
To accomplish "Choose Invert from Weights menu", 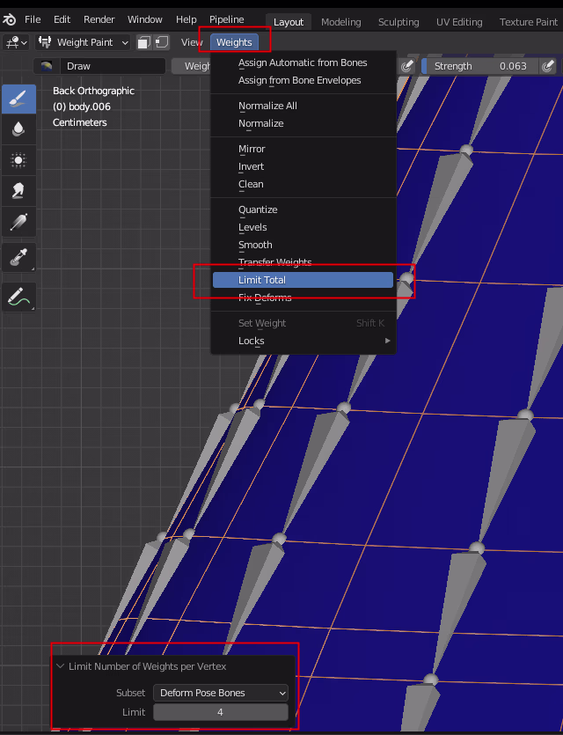I will point(303,166).
